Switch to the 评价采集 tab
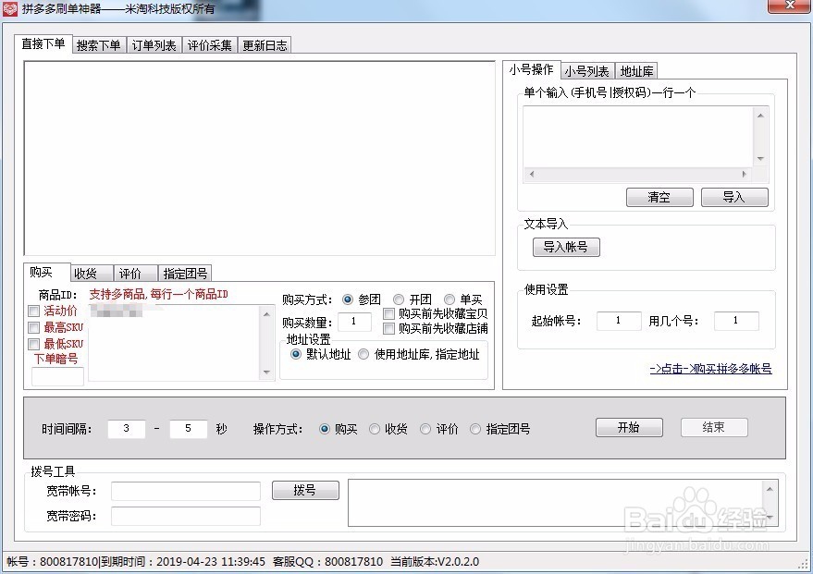This screenshot has height=574, width=813. [210, 43]
